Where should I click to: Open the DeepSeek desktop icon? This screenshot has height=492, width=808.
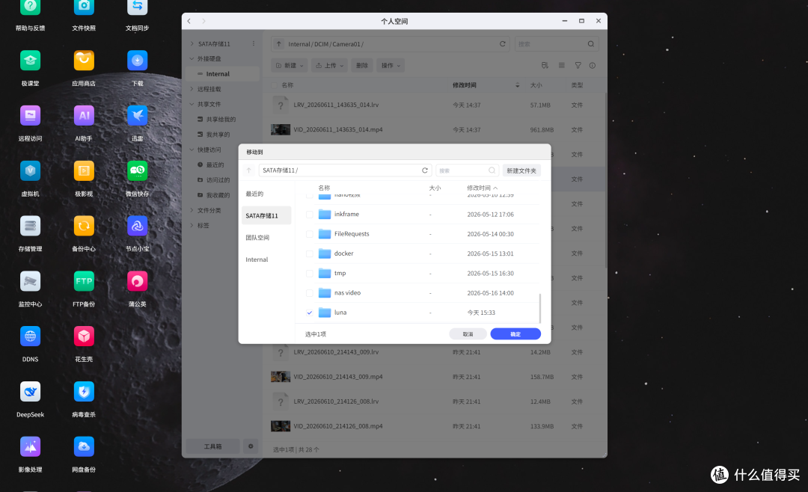click(30, 392)
